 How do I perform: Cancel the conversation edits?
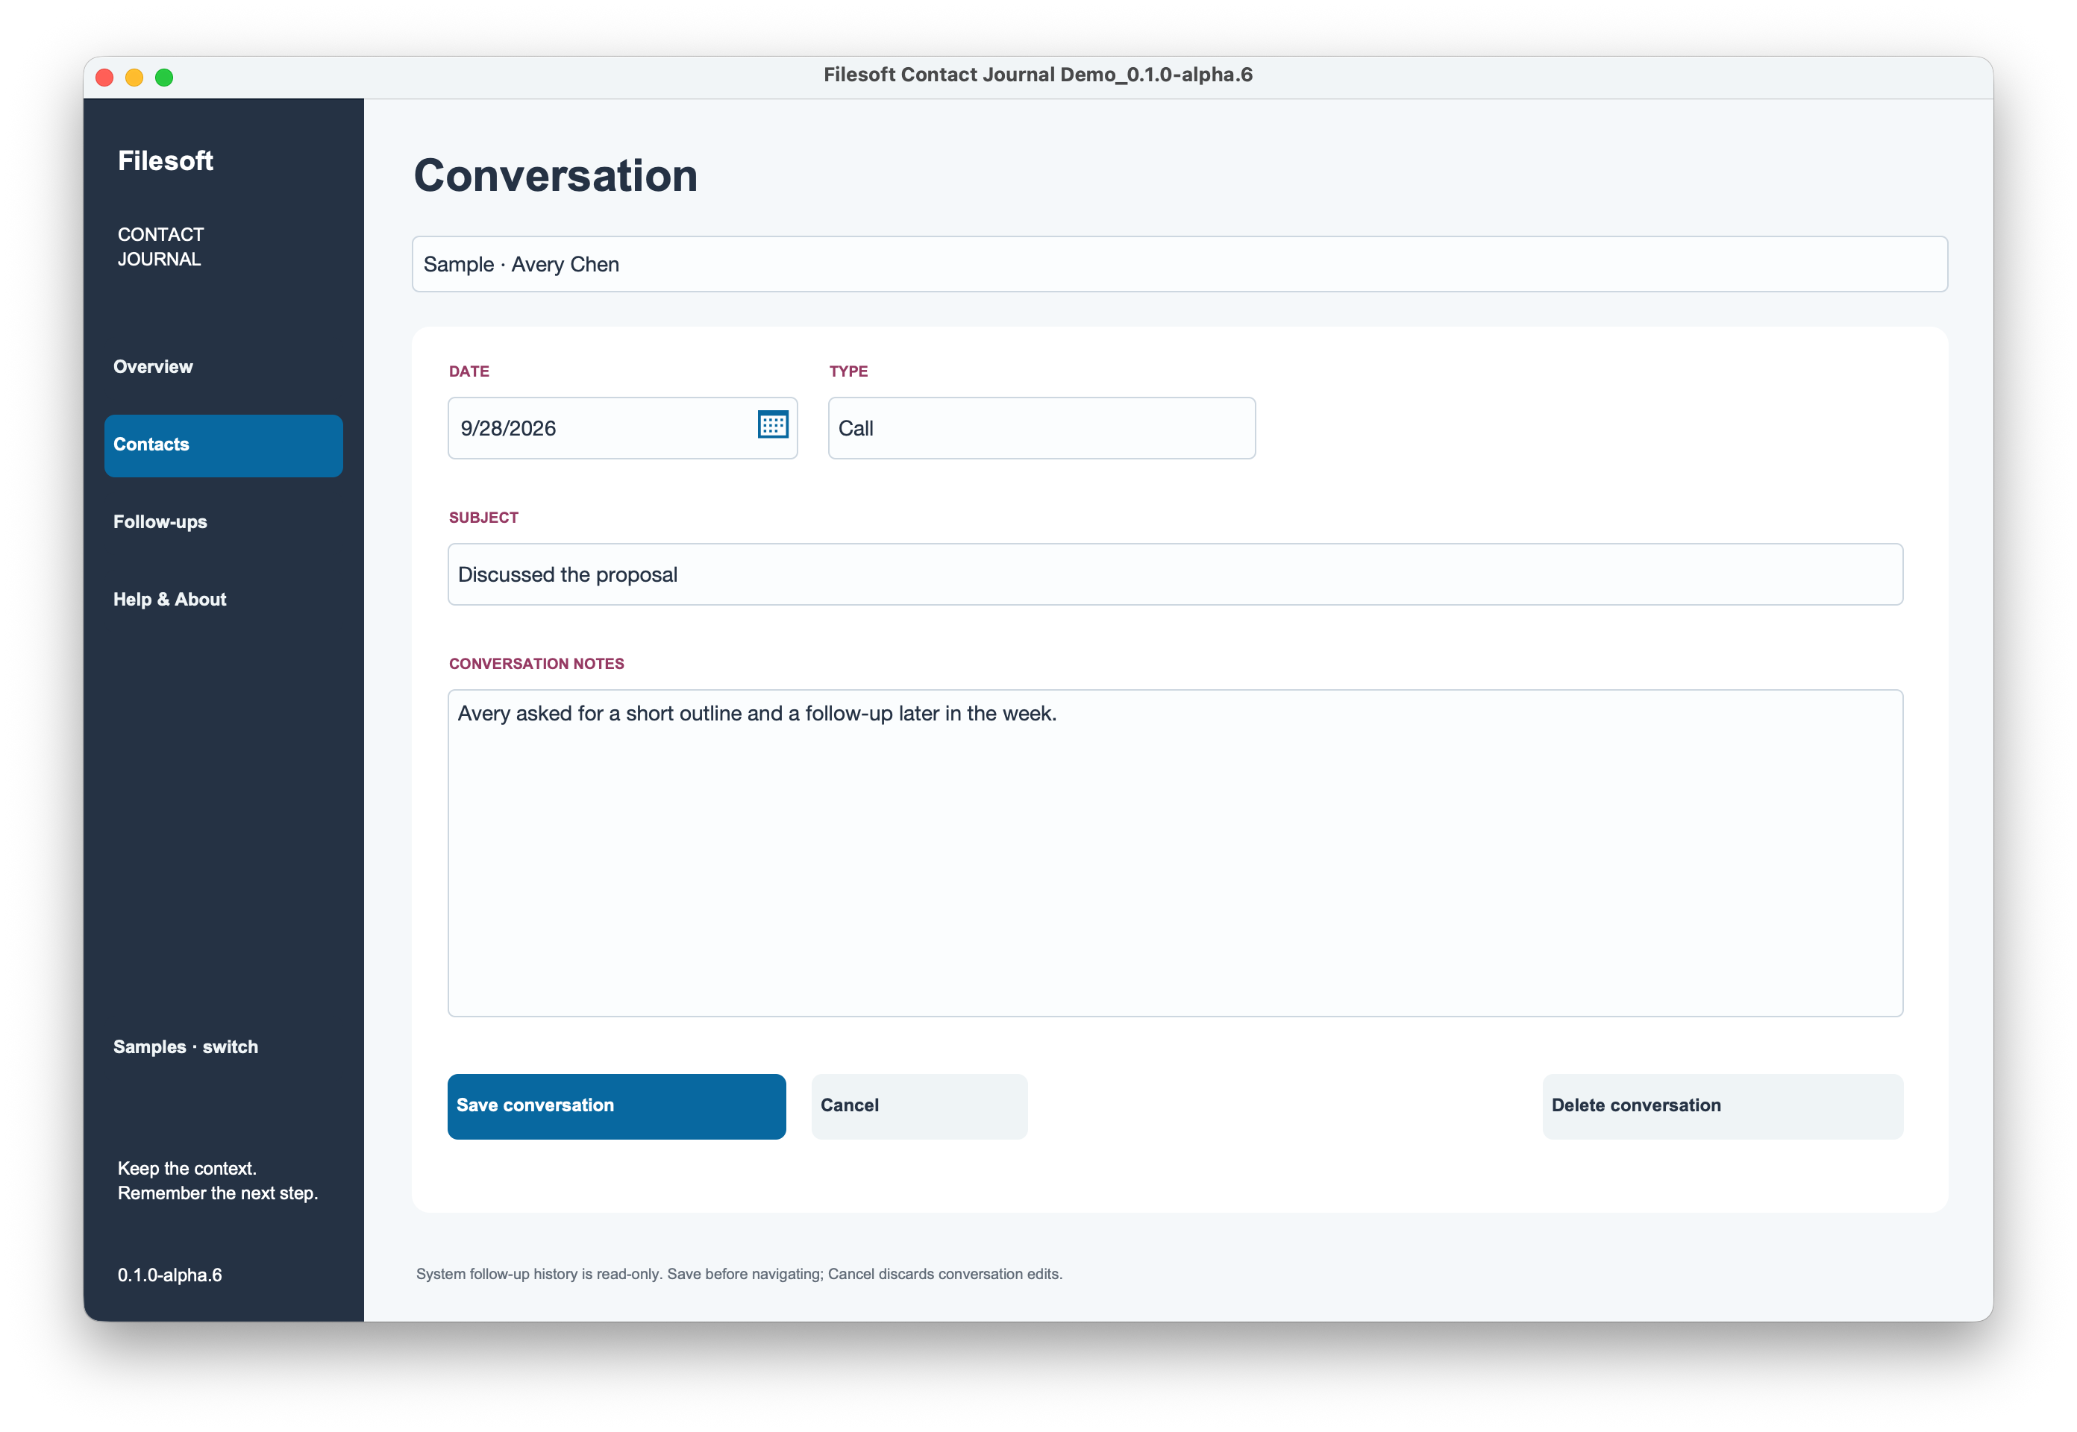click(919, 1105)
